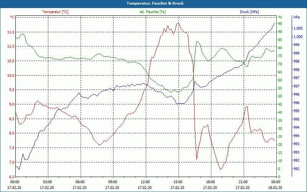Click the '9,5' temperature axis value
This screenshot has width=307, height=192.
point(12,90)
